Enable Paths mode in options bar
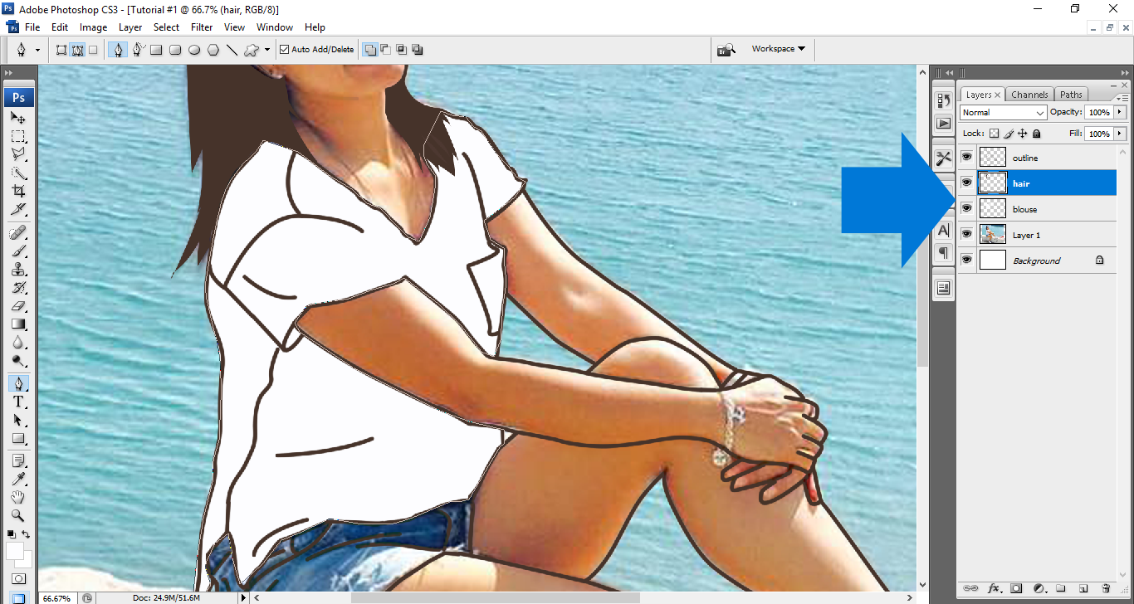Screen dimensions: 1134x604 click(77, 50)
